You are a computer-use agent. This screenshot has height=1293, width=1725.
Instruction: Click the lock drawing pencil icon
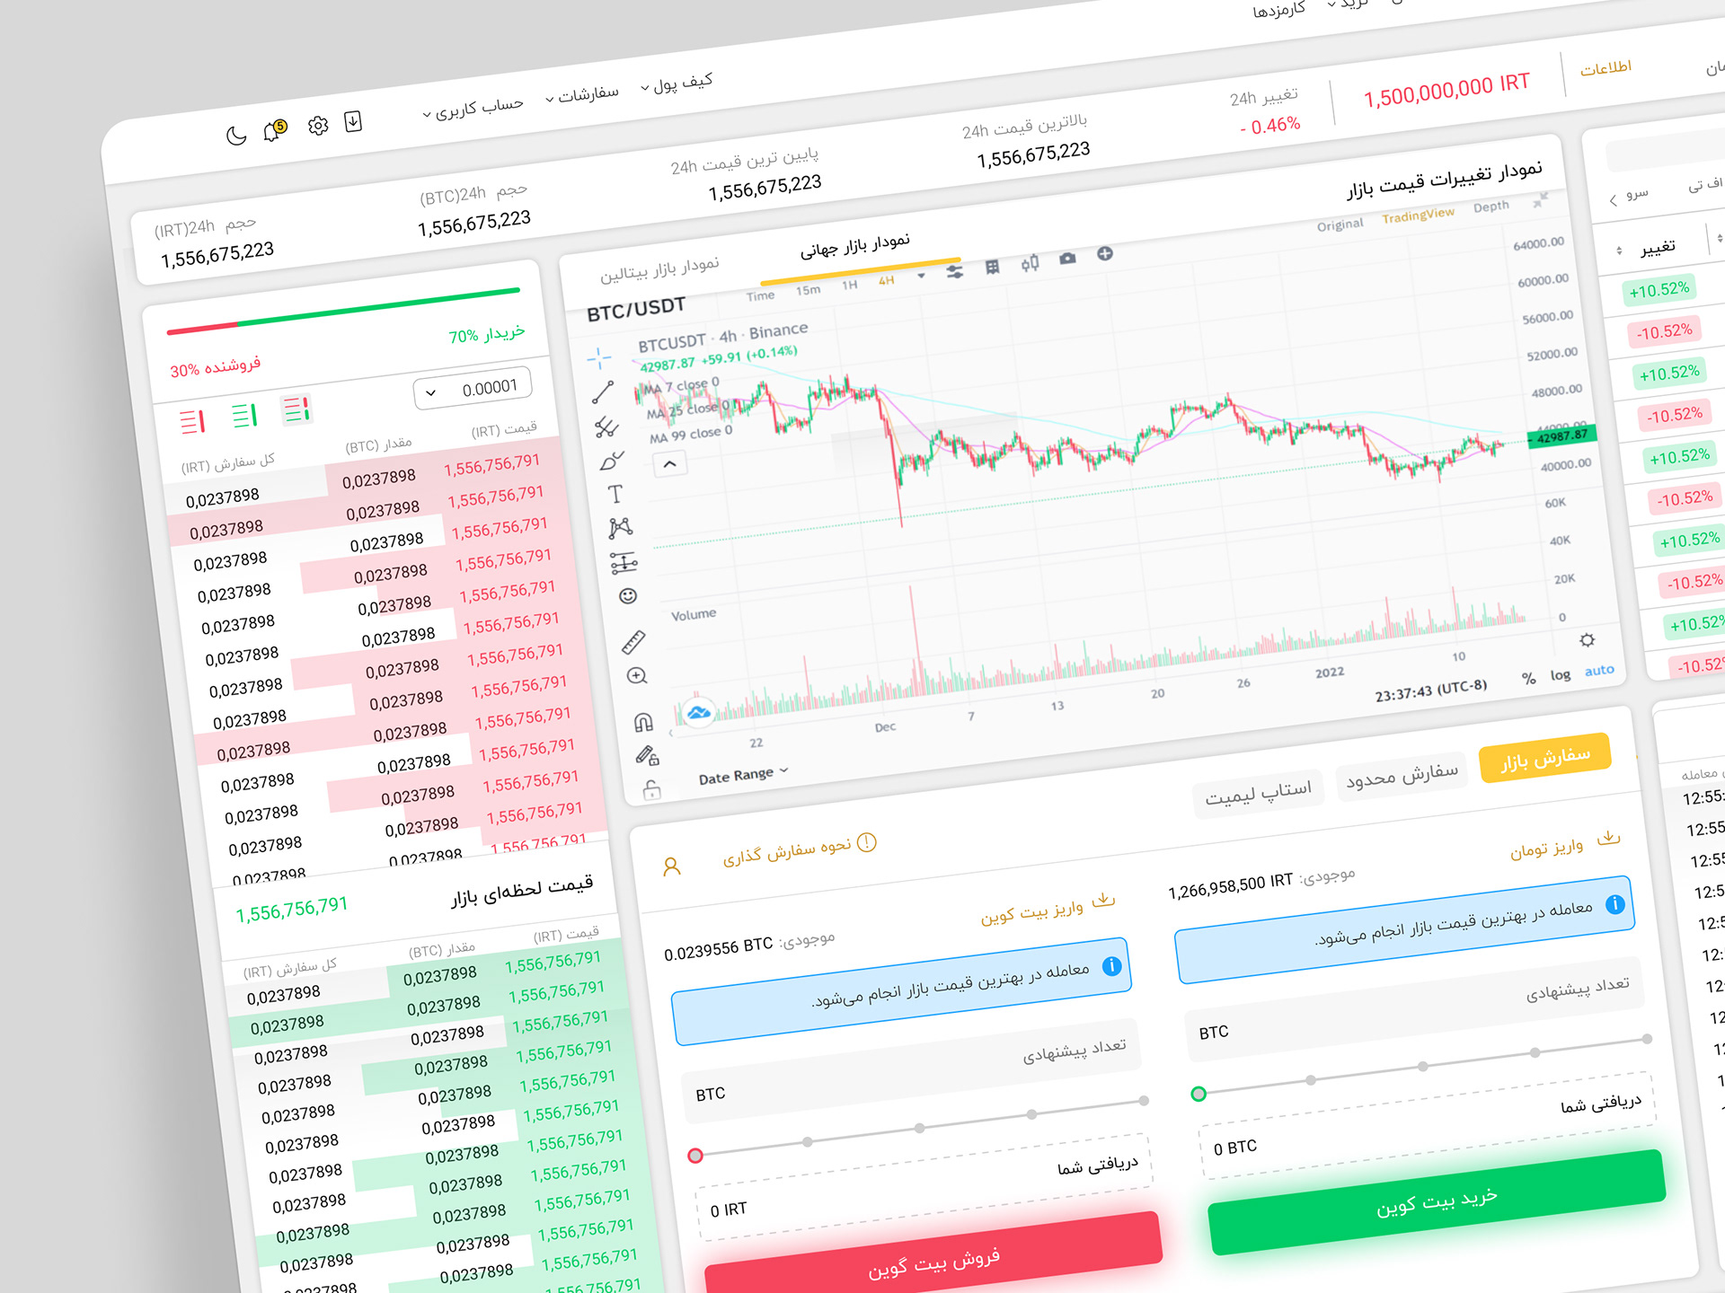(647, 756)
